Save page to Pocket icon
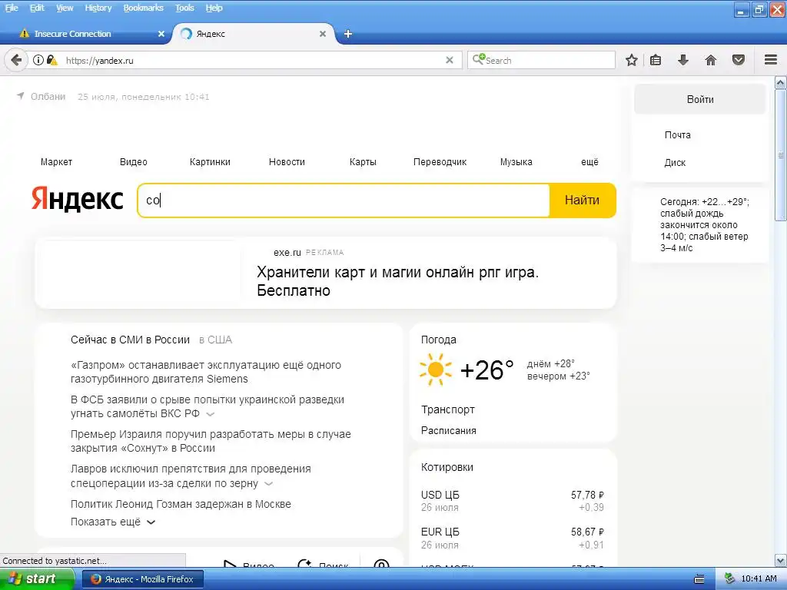Screen dimensions: 787x590 click(x=739, y=60)
